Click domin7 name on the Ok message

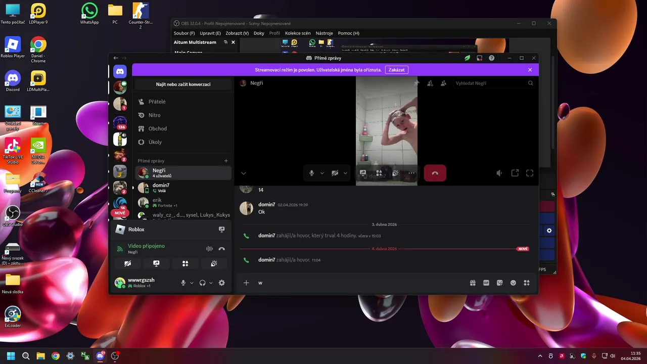point(267,205)
